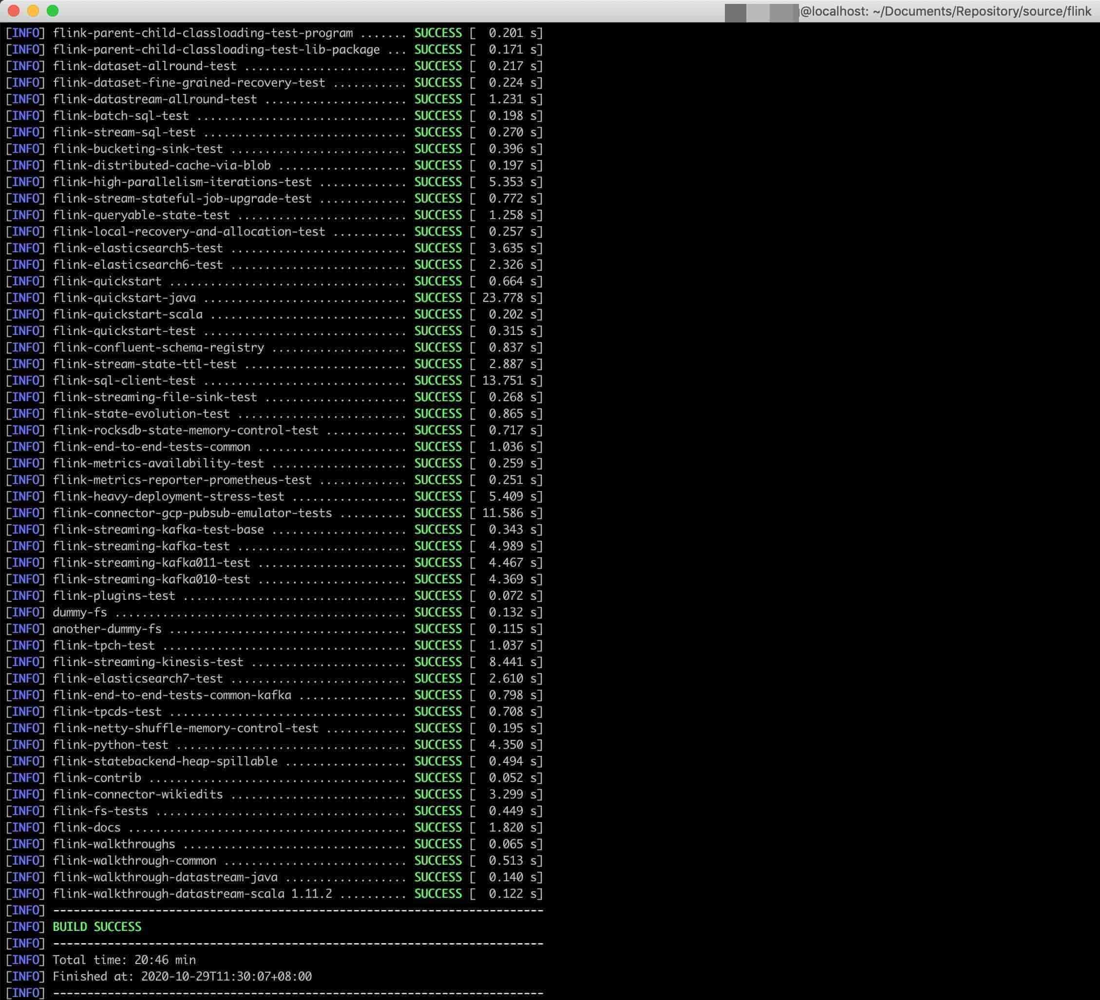The image size is (1100, 1000).
Task: Click the flink-fs-tests line
Action: 274,811
